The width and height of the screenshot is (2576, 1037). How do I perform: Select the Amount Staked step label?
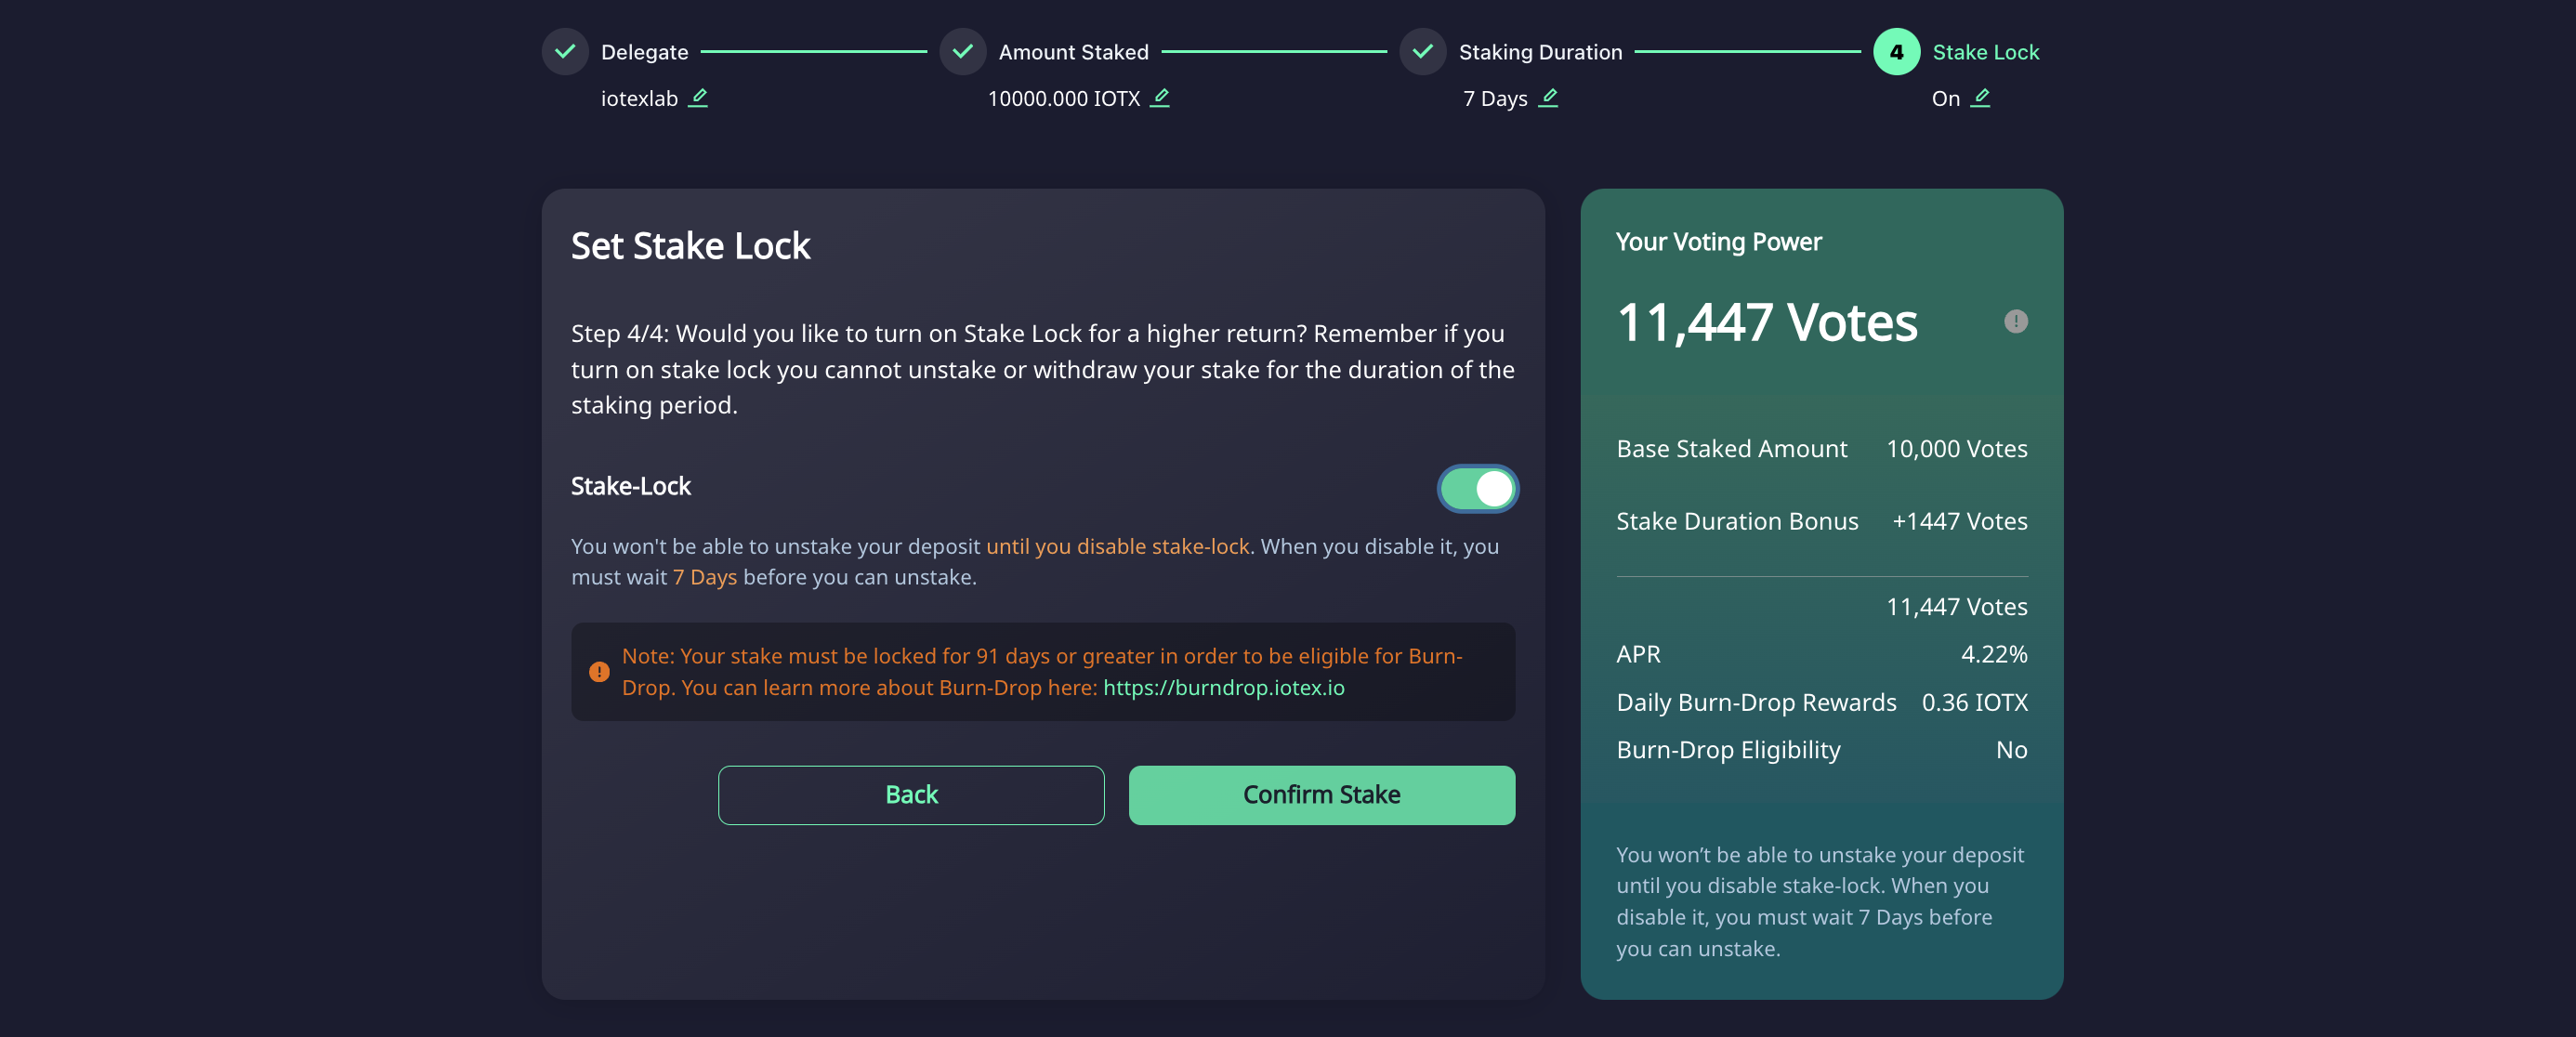(x=1073, y=52)
